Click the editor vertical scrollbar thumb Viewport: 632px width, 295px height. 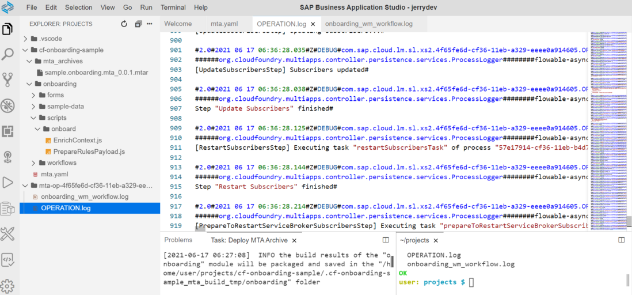point(629,221)
